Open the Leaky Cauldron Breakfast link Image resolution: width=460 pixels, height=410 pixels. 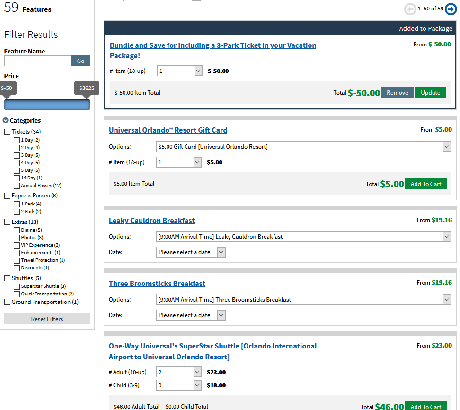coord(151,221)
